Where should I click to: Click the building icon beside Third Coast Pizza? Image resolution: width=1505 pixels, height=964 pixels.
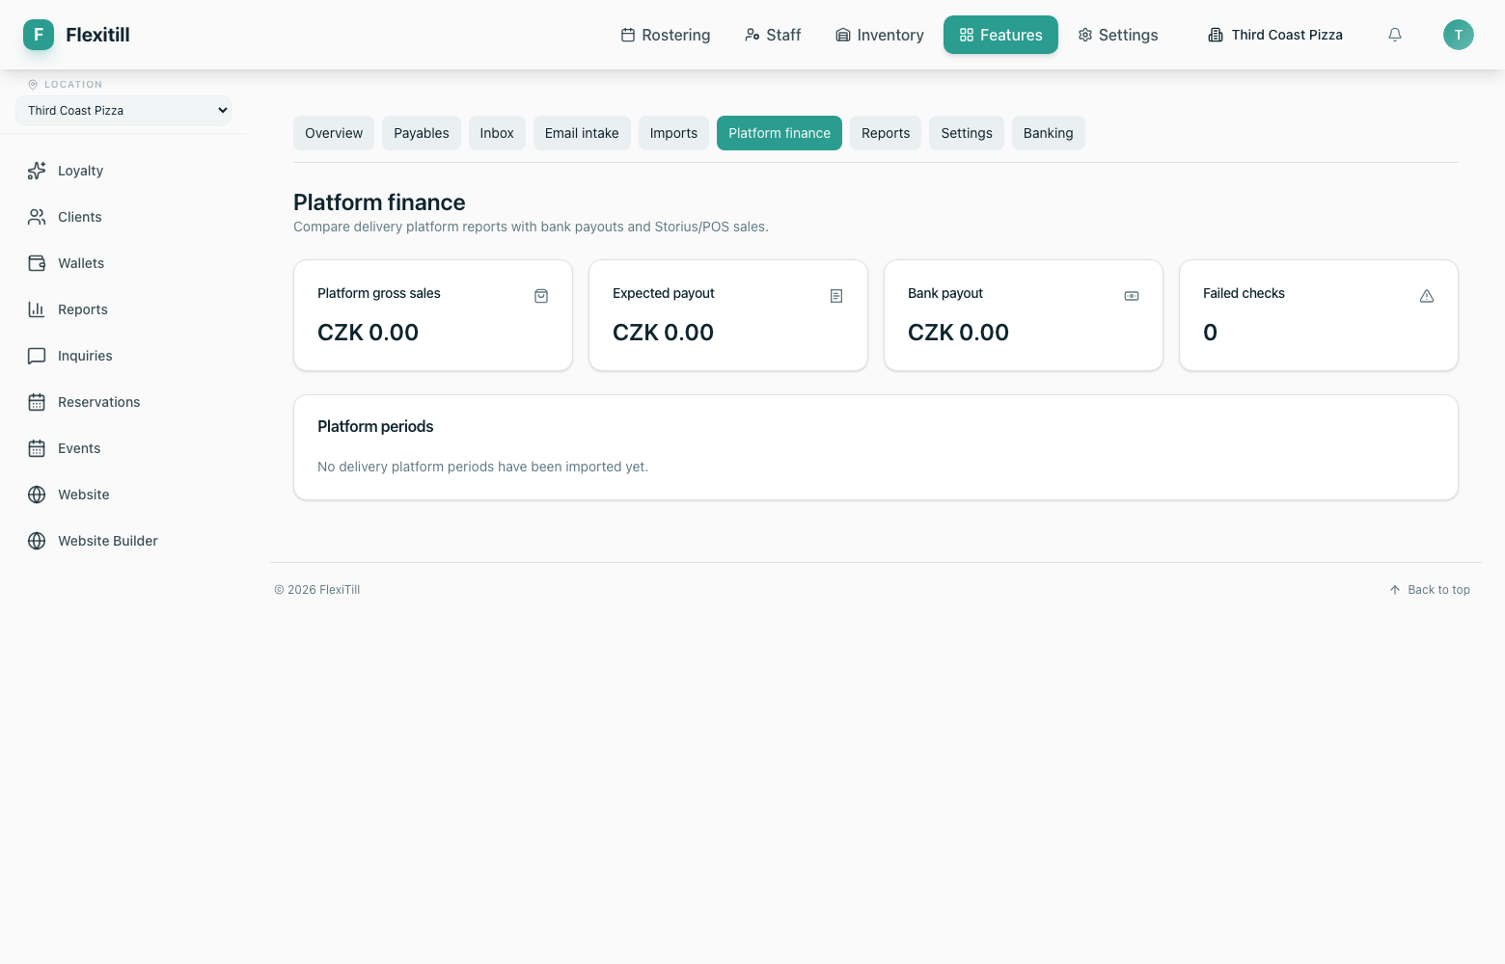pos(1216,35)
